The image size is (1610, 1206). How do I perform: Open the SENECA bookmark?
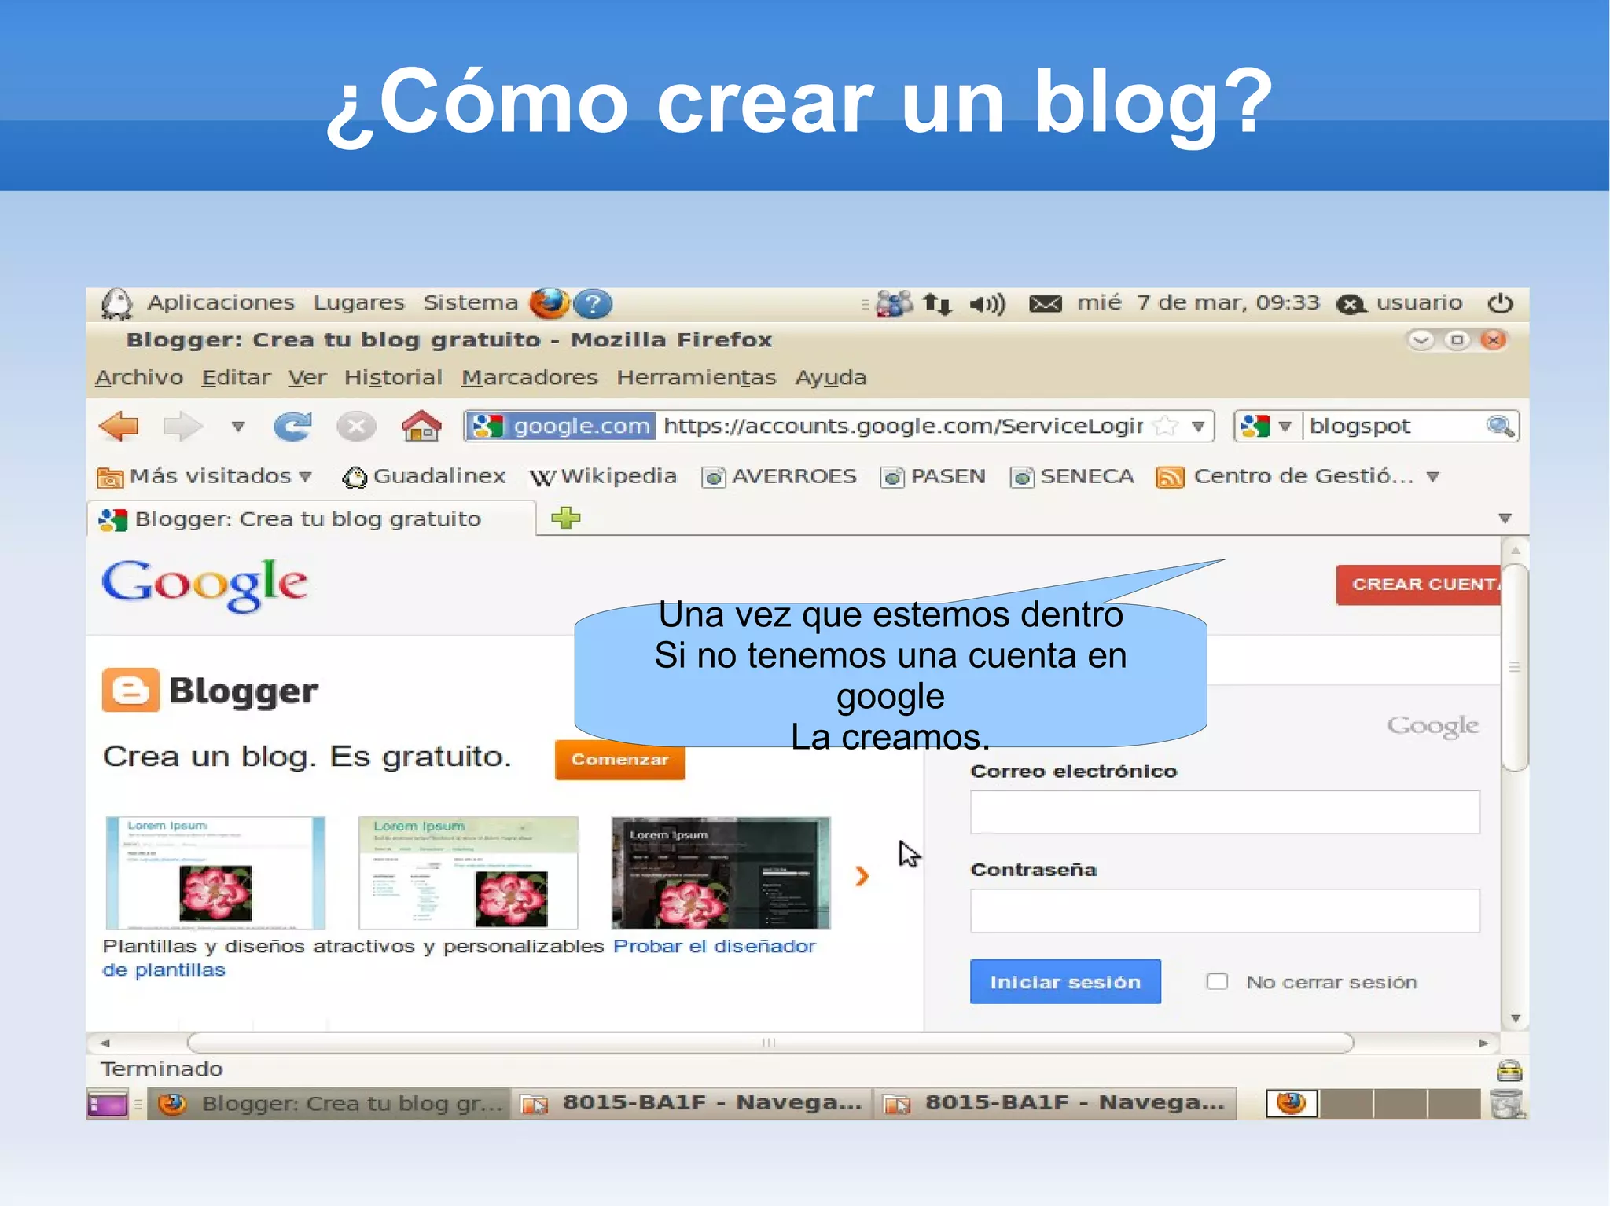(1072, 476)
